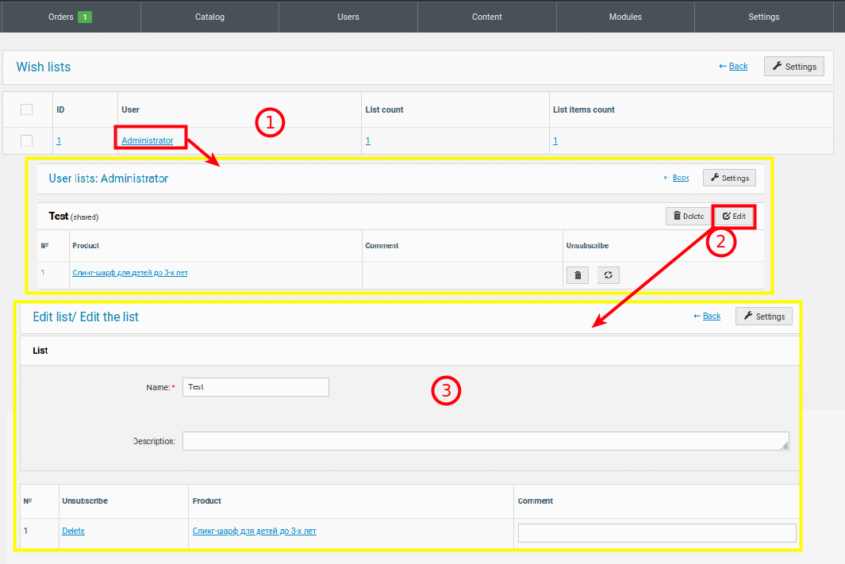
Task: Open the Administrator user link
Action: [x=147, y=140]
